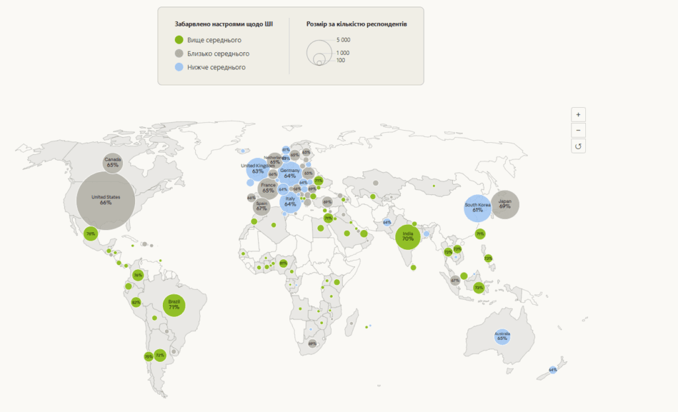This screenshot has width=678, height=412.
Task: Click the Brazil 71% bubble
Action: pos(174,305)
